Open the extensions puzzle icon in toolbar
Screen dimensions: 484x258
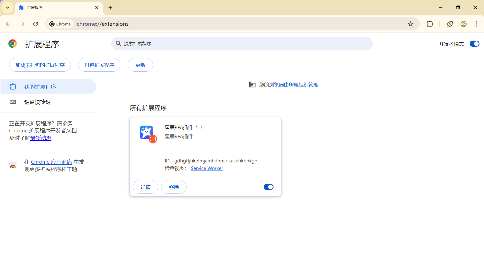[430, 24]
